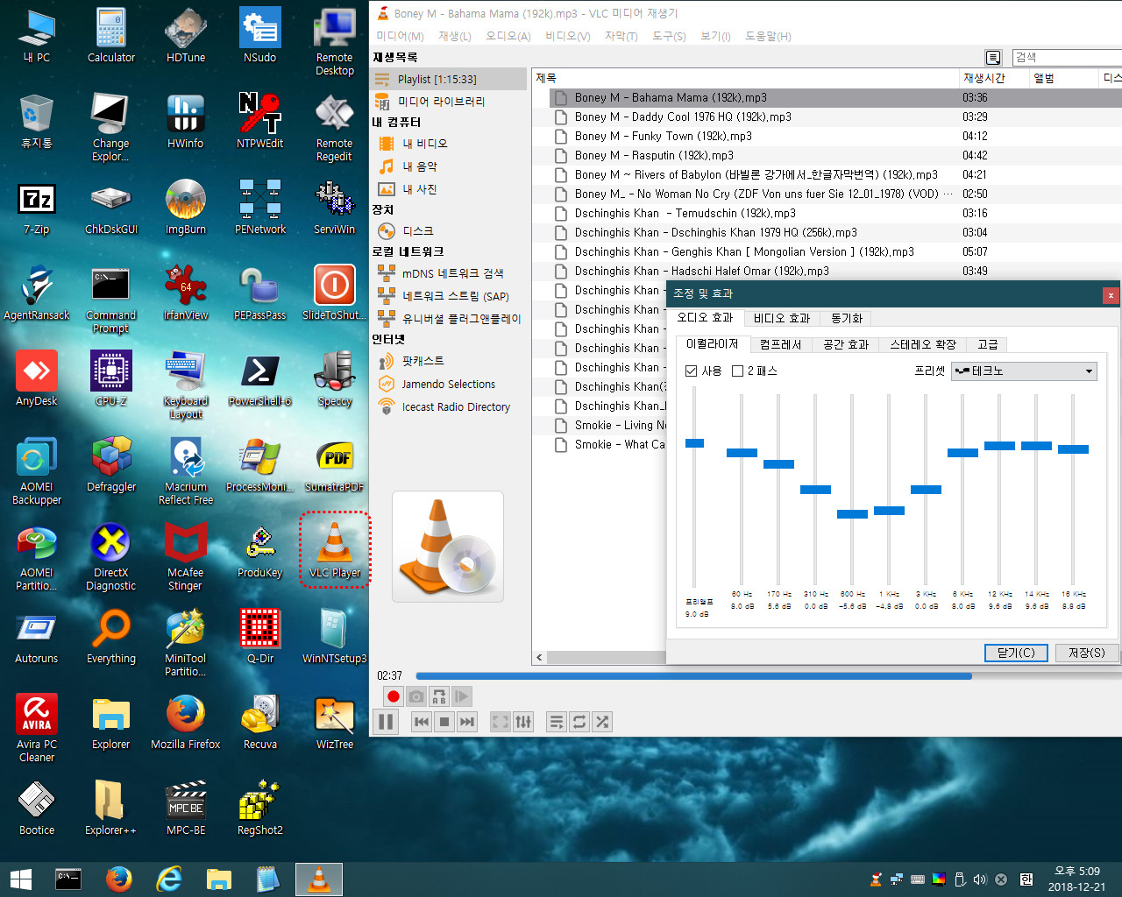Open SumatraPDF desktop shortcut

click(x=334, y=464)
